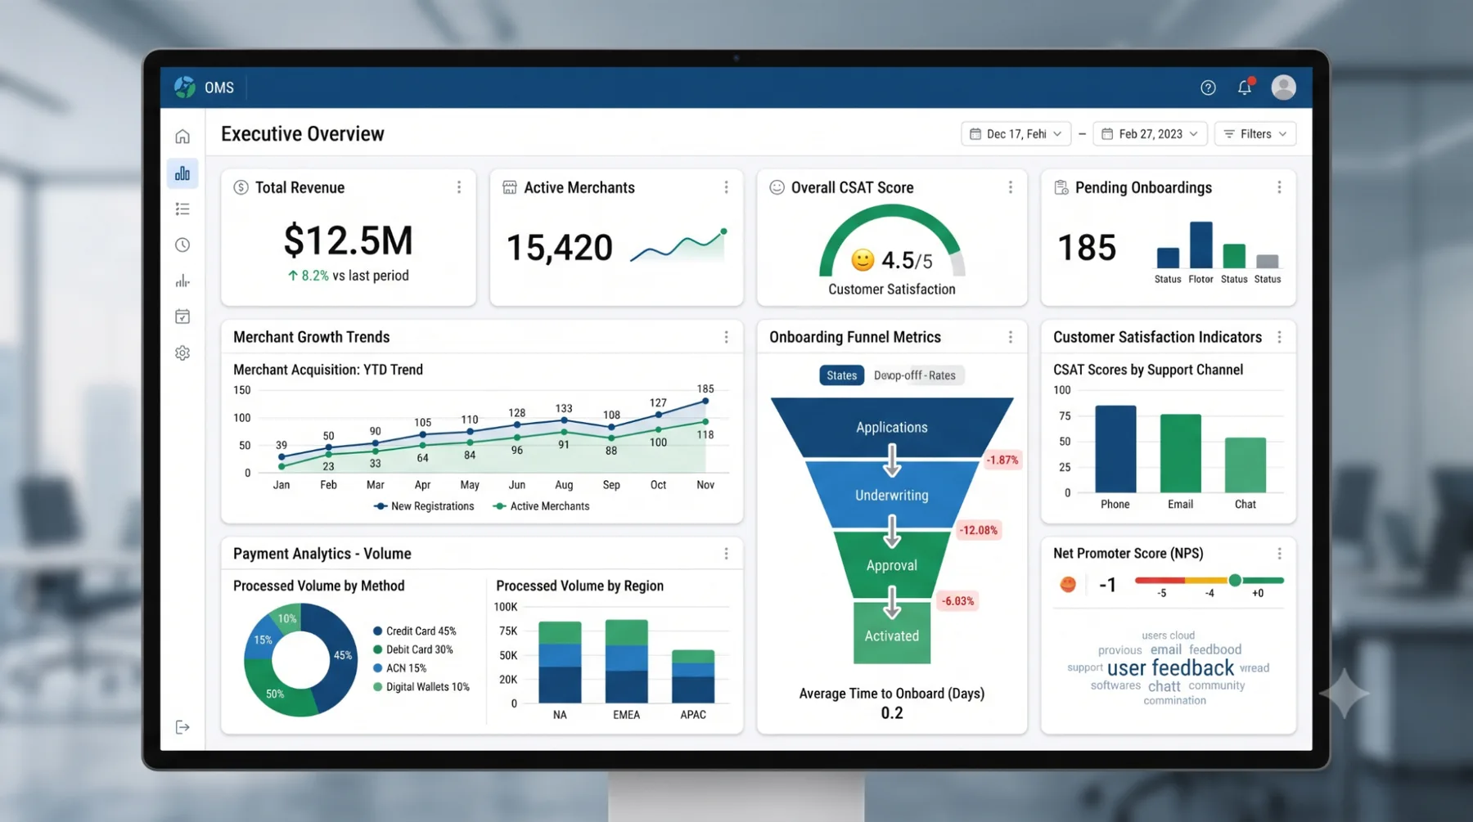Click the Phone CSAT bar
The height and width of the screenshot is (822, 1473).
point(1115,449)
